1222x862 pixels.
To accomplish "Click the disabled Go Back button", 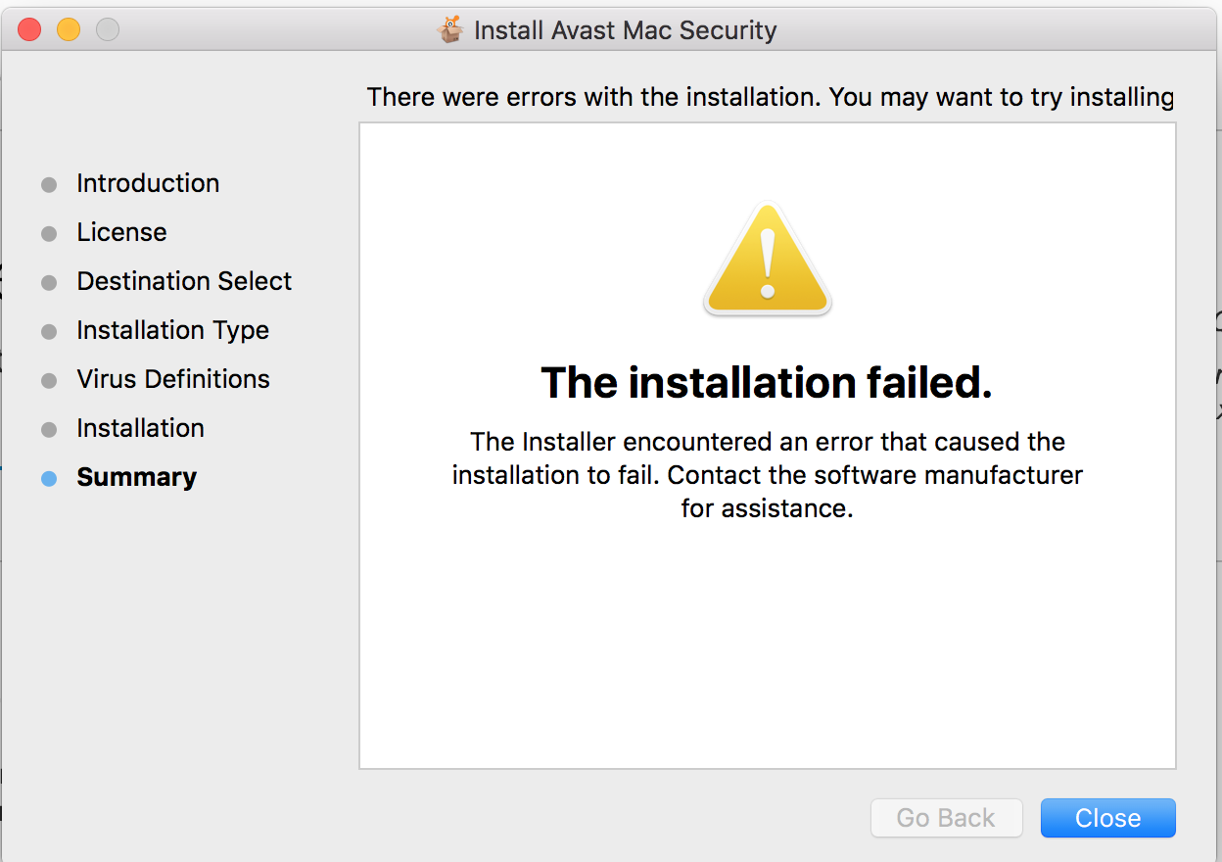I will pos(946,818).
